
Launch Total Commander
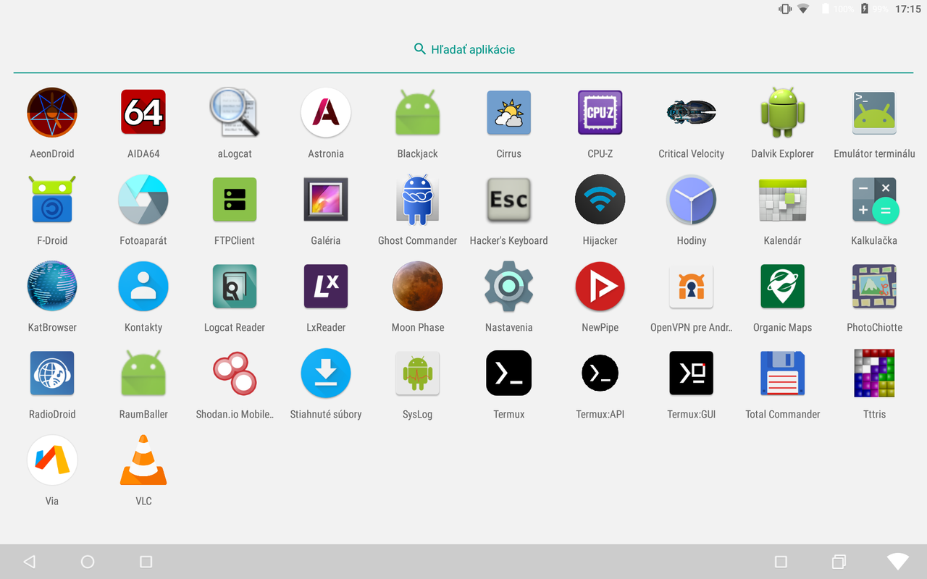tap(783, 373)
